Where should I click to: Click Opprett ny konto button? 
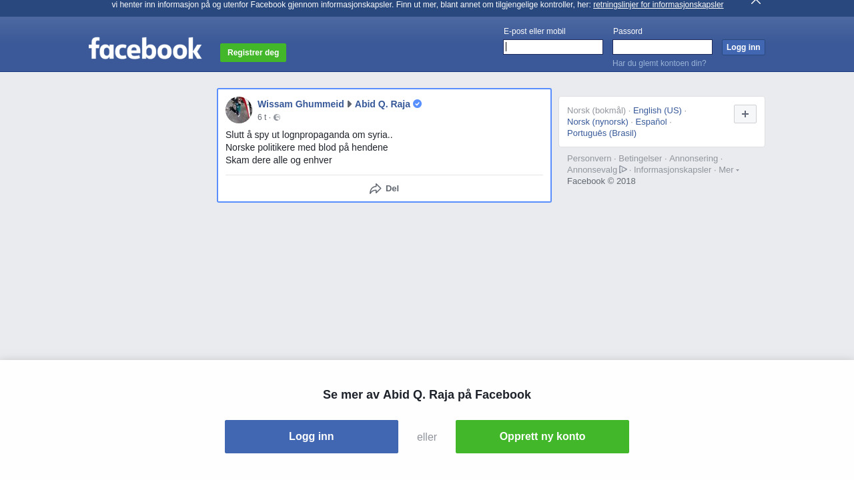[x=542, y=437]
